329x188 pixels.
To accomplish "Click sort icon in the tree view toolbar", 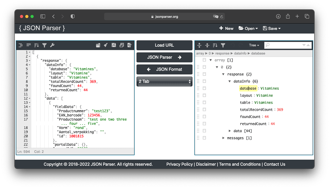I will point(215,45).
